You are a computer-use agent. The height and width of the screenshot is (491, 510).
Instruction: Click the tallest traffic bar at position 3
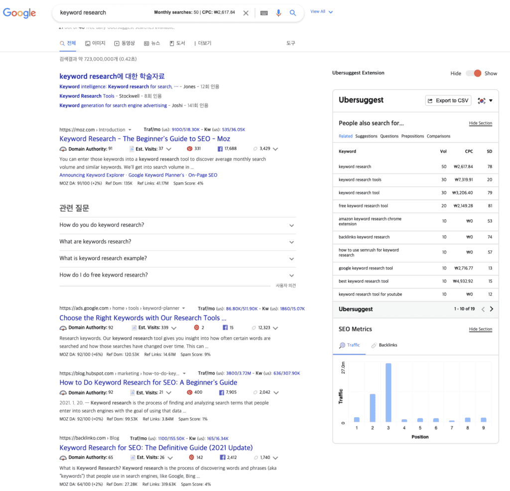[388, 392]
